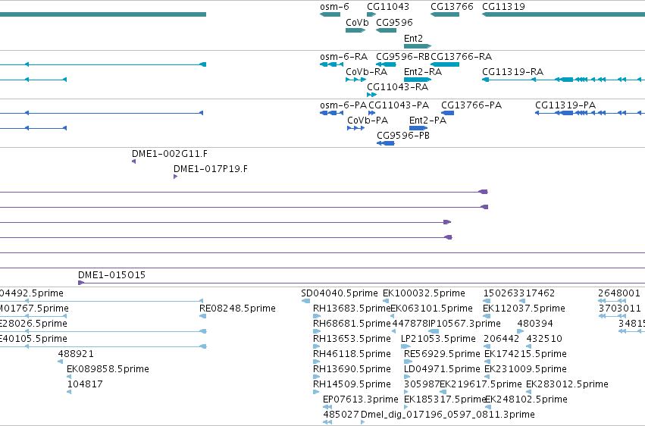Click the CG9596-PB protein feature
This screenshot has height=426, width=645.
[x=386, y=143]
